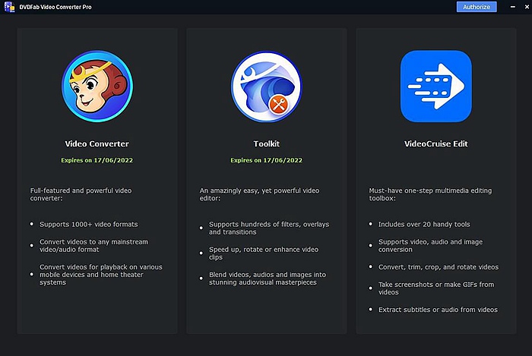Click 'Convert videos to any mainstream' bullet
The width and height of the screenshot is (532, 356).
point(93,246)
